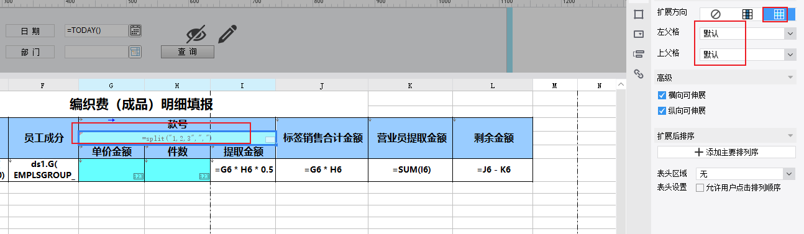Click the hidden-eye visibility icon
The height and width of the screenshot is (234, 804).
pos(196,35)
